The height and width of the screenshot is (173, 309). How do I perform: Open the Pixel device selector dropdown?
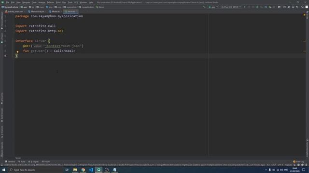(231, 7)
